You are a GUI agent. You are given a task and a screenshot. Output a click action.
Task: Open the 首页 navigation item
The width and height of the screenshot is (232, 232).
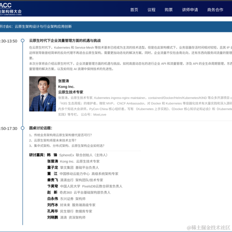pyautogui.click(x=134, y=10)
